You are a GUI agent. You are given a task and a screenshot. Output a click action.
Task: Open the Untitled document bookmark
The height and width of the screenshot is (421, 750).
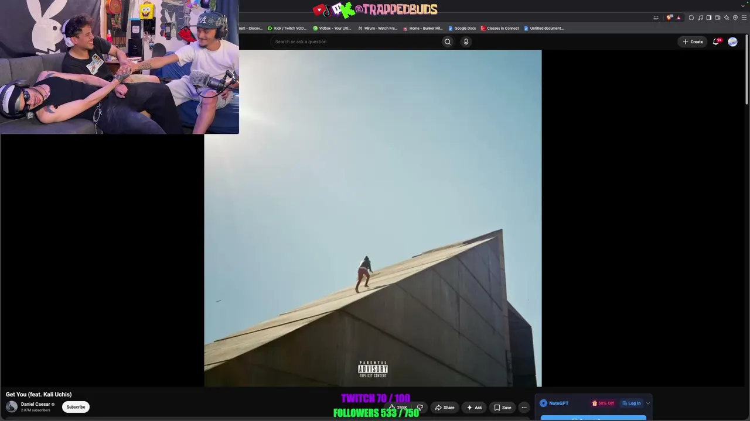[x=544, y=28]
